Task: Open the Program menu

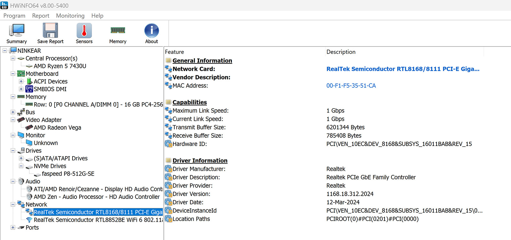Action: pos(14,16)
